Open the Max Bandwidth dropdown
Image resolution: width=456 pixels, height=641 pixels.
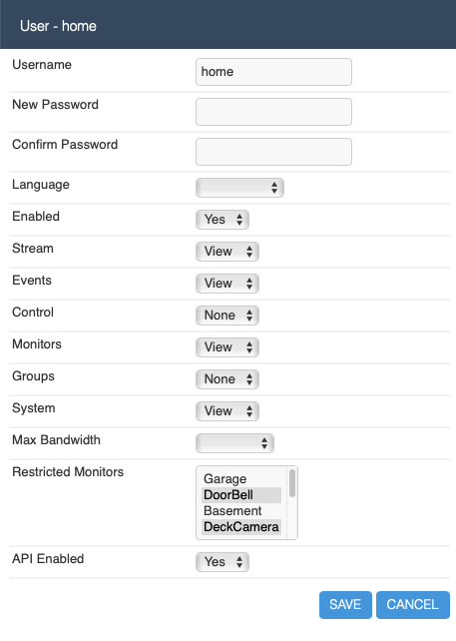pos(234,443)
